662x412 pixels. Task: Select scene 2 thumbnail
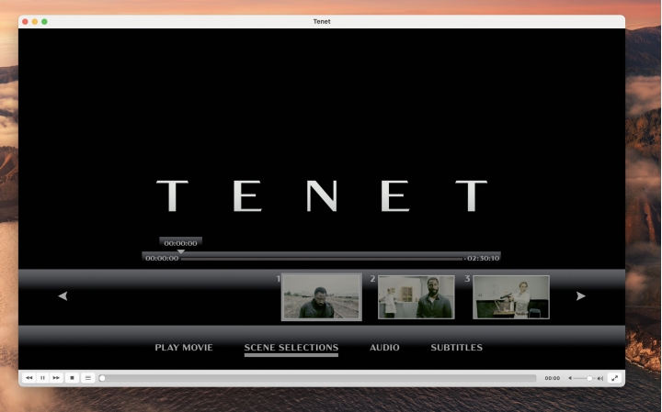point(417,297)
